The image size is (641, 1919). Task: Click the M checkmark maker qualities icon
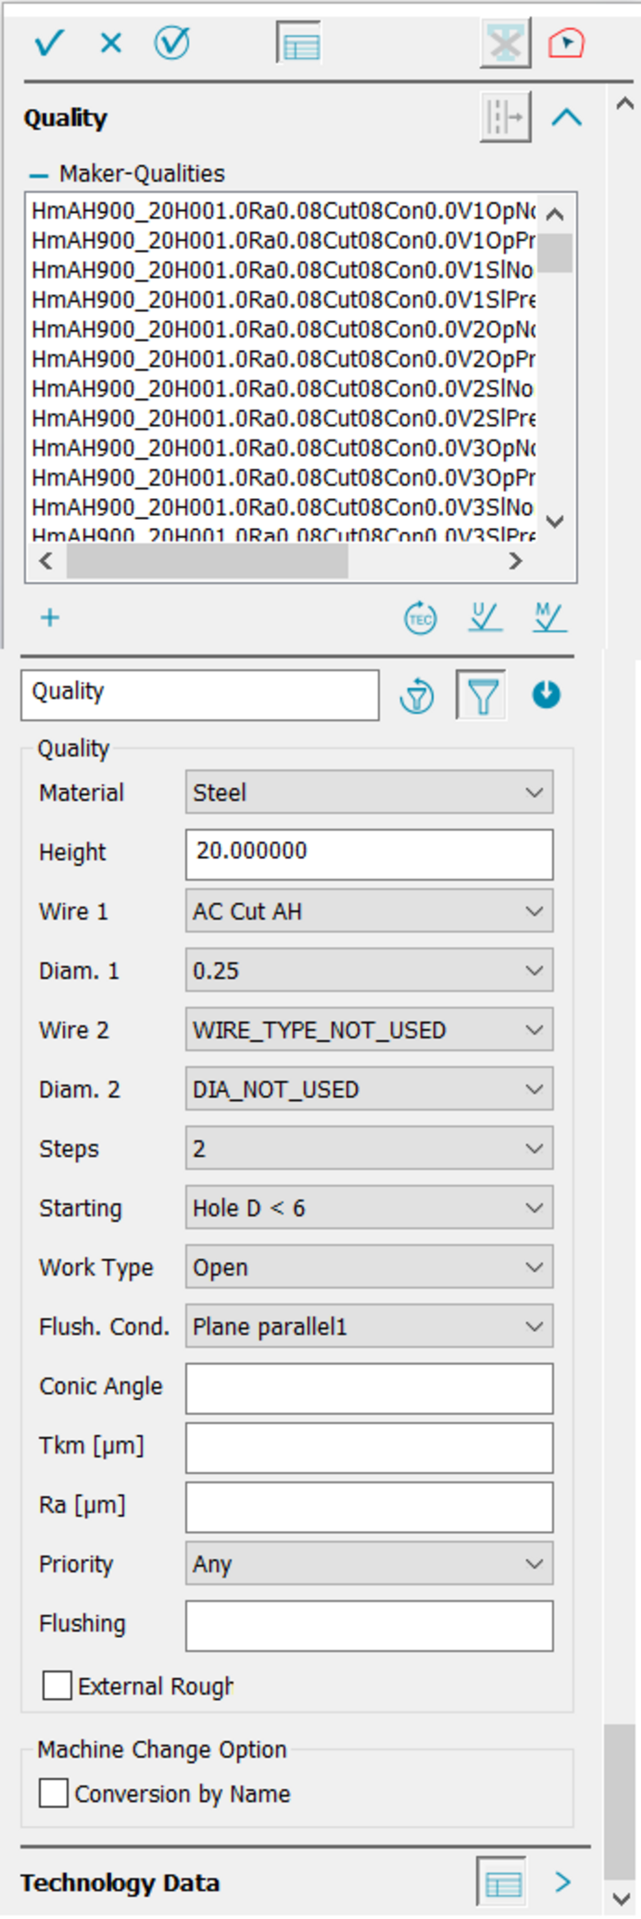pyautogui.click(x=549, y=618)
